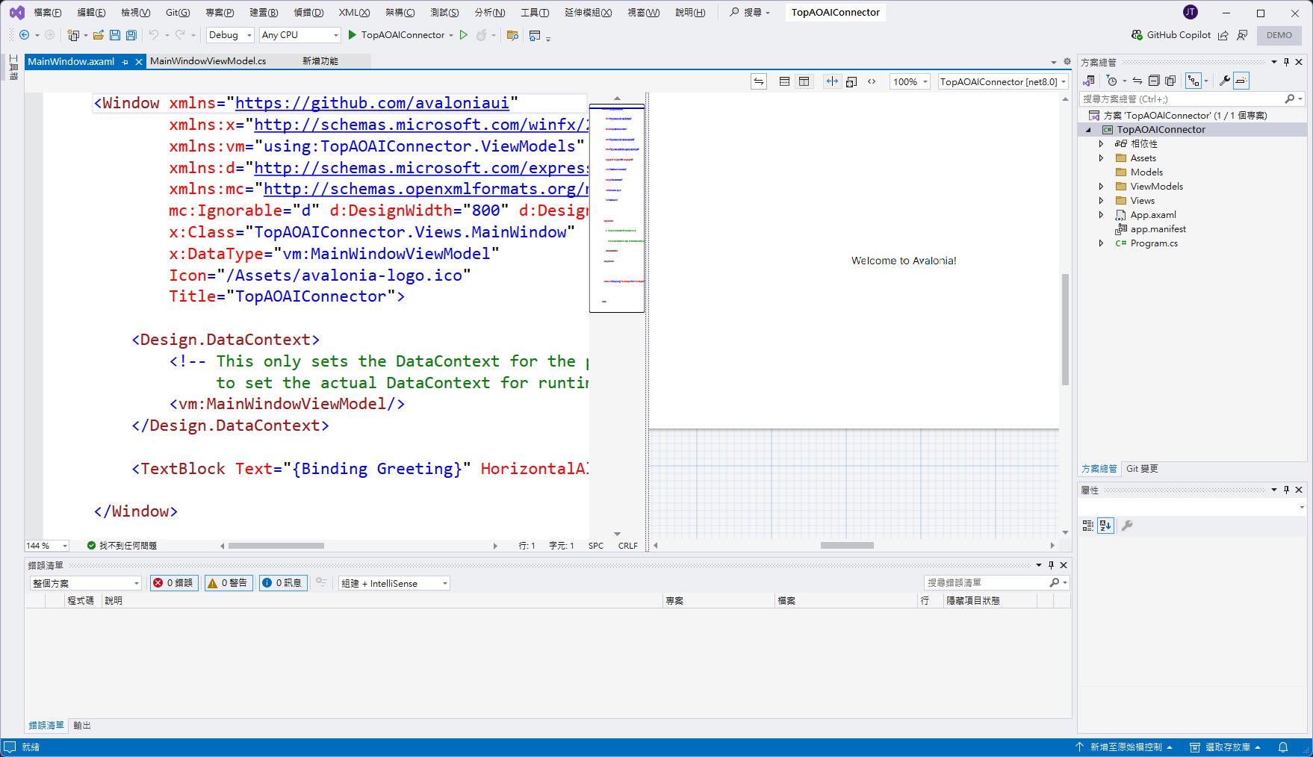Click the swap panes icon in designer toolbar
This screenshot has width=1313, height=757.
759,81
